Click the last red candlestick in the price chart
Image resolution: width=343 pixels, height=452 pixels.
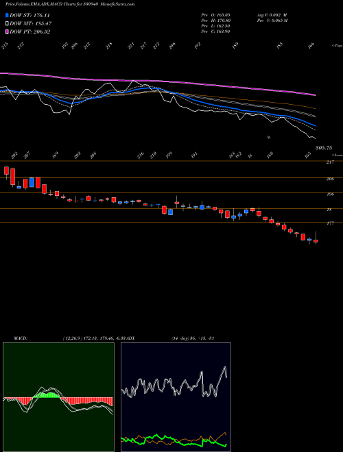316,240
